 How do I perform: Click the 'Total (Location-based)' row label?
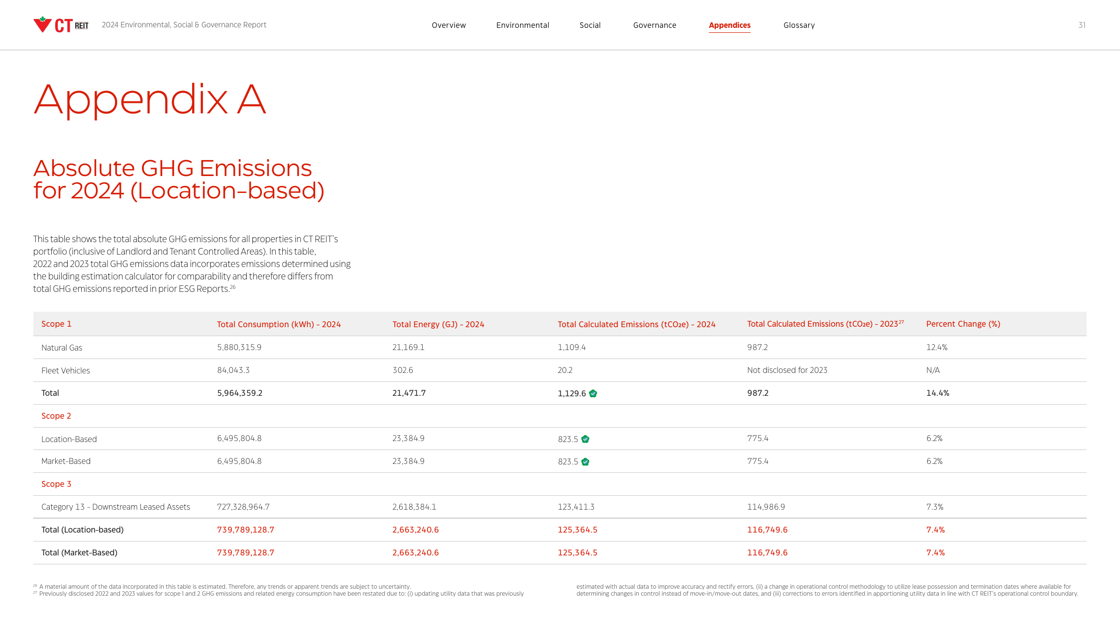pyautogui.click(x=83, y=530)
